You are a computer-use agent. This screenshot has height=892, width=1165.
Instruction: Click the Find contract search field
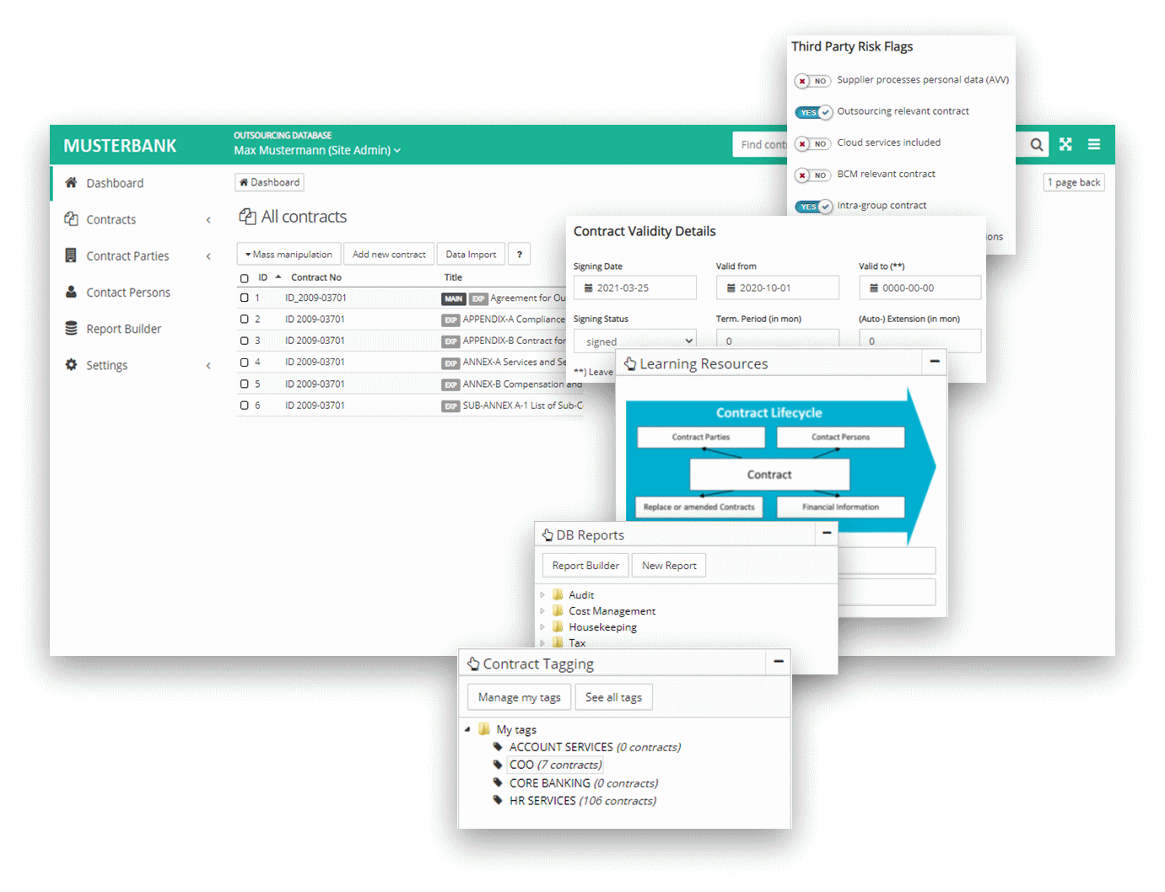pos(760,144)
